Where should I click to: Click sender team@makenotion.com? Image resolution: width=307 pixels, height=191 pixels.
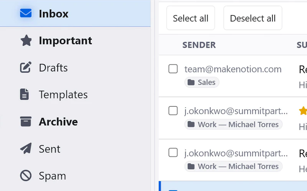click(233, 69)
